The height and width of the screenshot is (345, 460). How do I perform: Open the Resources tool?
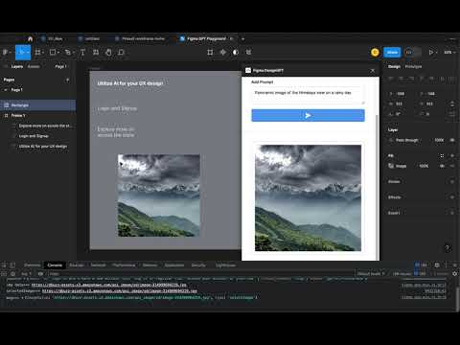(96, 52)
